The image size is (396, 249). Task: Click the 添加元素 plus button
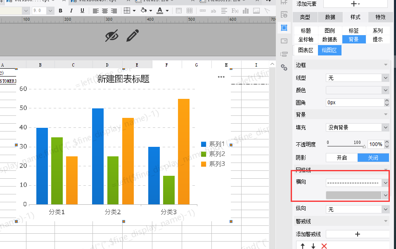[x=356, y=4]
